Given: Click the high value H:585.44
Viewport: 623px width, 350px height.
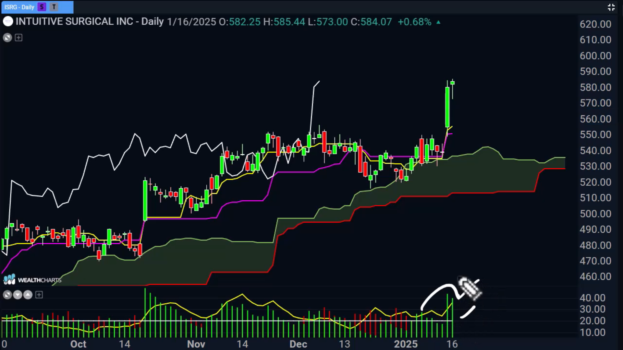Looking at the screenshot, I should pyautogui.click(x=284, y=22).
